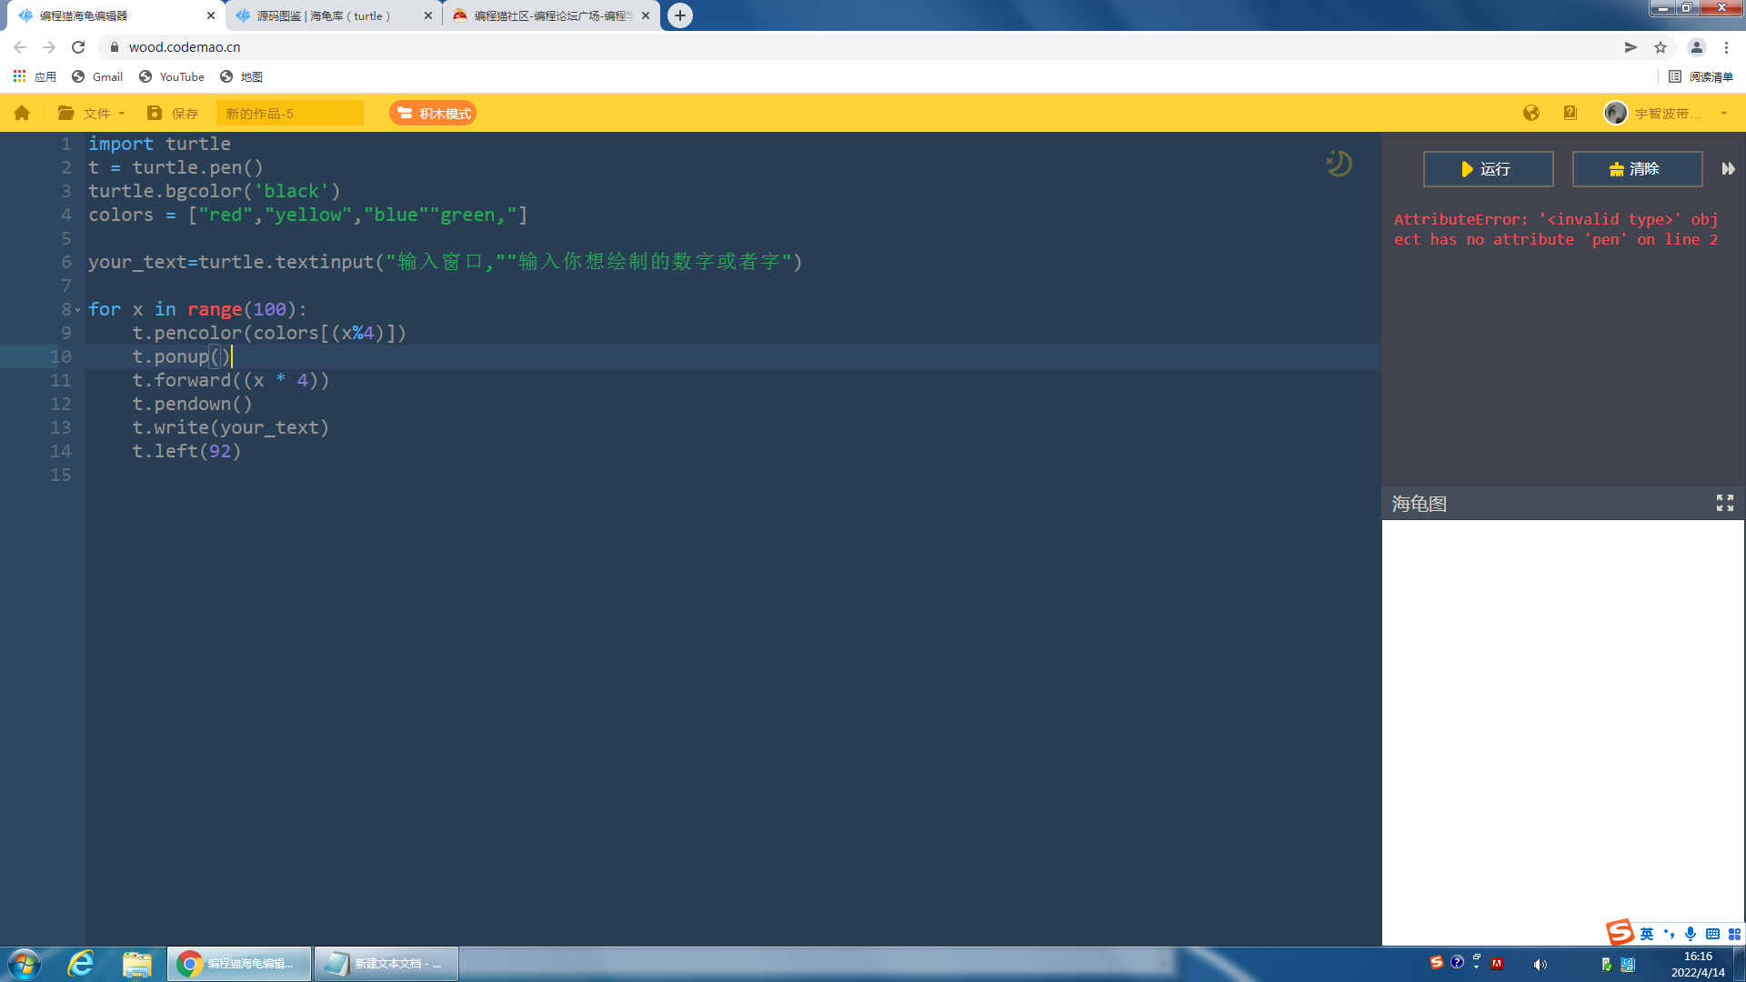Click line 13 t.write(your_text)

click(x=230, y=427)
